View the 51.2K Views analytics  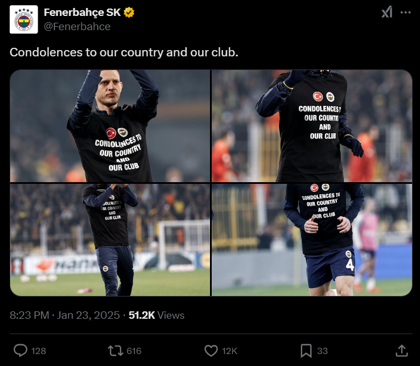(x=157, y=315)
